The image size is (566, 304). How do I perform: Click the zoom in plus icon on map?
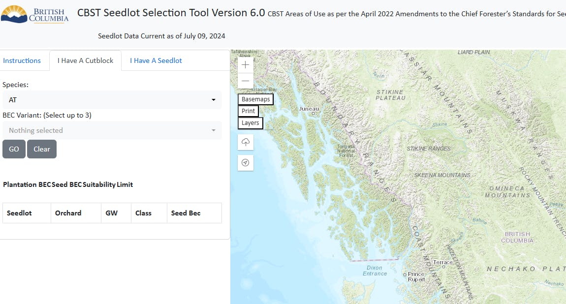(245, 64)
